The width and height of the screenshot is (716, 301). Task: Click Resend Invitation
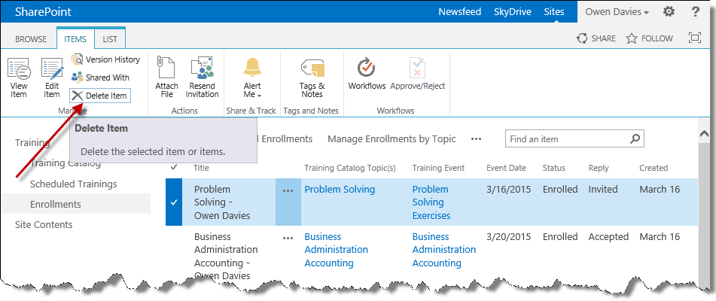tap(202, 77)
